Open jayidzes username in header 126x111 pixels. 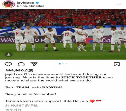point(25,3)
